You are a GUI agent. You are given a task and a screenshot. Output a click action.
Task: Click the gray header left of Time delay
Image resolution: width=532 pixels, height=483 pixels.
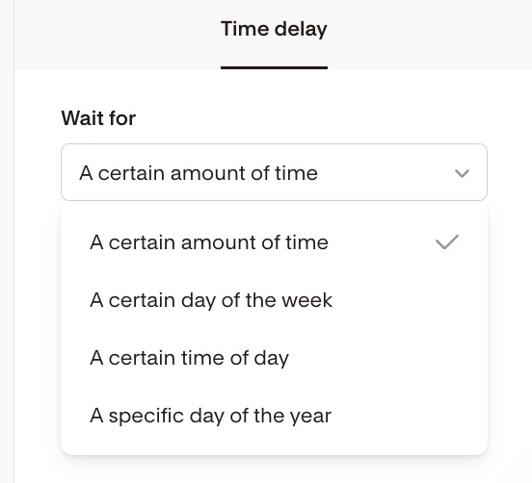pyautogui.click(x=117, y=34)
